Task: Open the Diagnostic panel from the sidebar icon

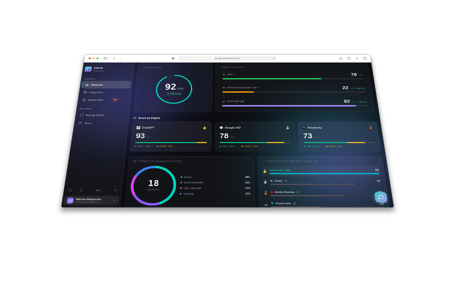Action: pyautogui.click(x=85, y=92)
